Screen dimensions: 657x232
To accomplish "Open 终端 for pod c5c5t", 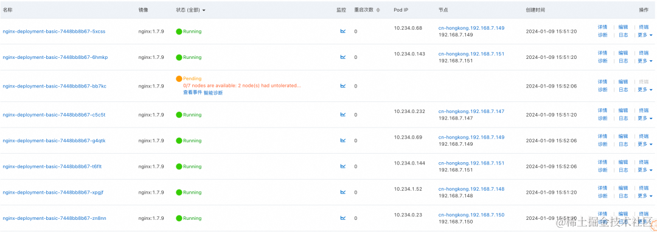I will tap(644, 111).
